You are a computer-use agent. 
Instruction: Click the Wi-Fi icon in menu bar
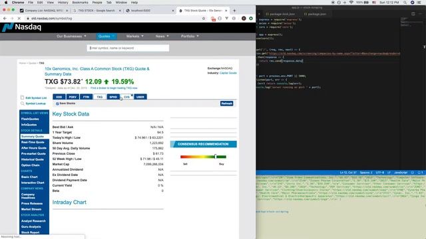point(351,3)
